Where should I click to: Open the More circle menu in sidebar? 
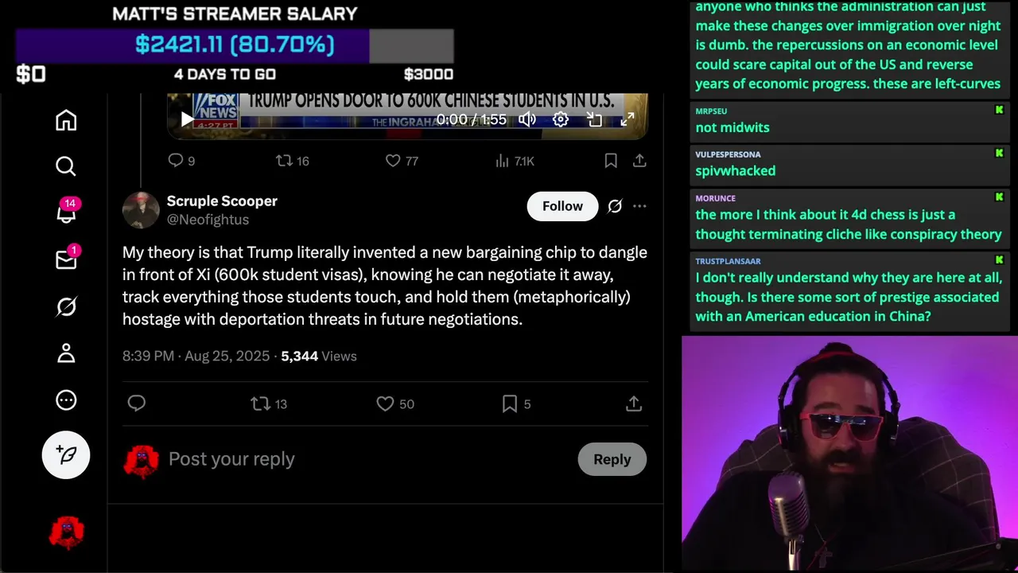click(x=66, y=400)
